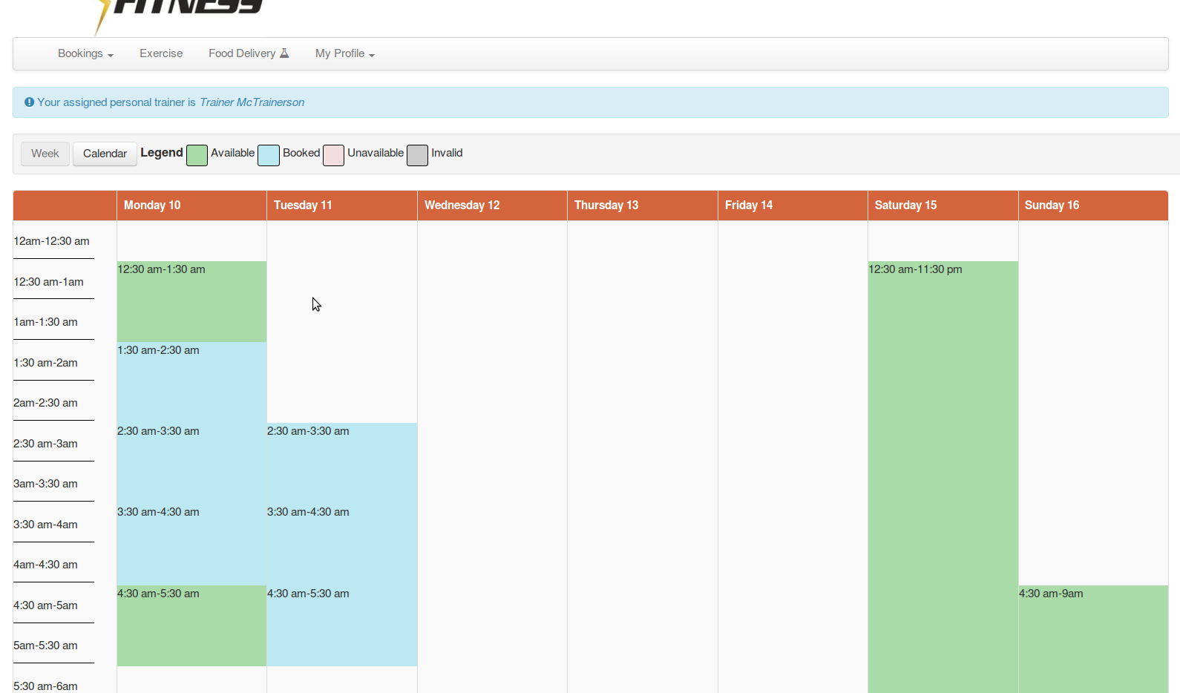This screenshot has height=693, width=1180.
Task: Click the green Available legend swatch
Action: pos(197,155)
